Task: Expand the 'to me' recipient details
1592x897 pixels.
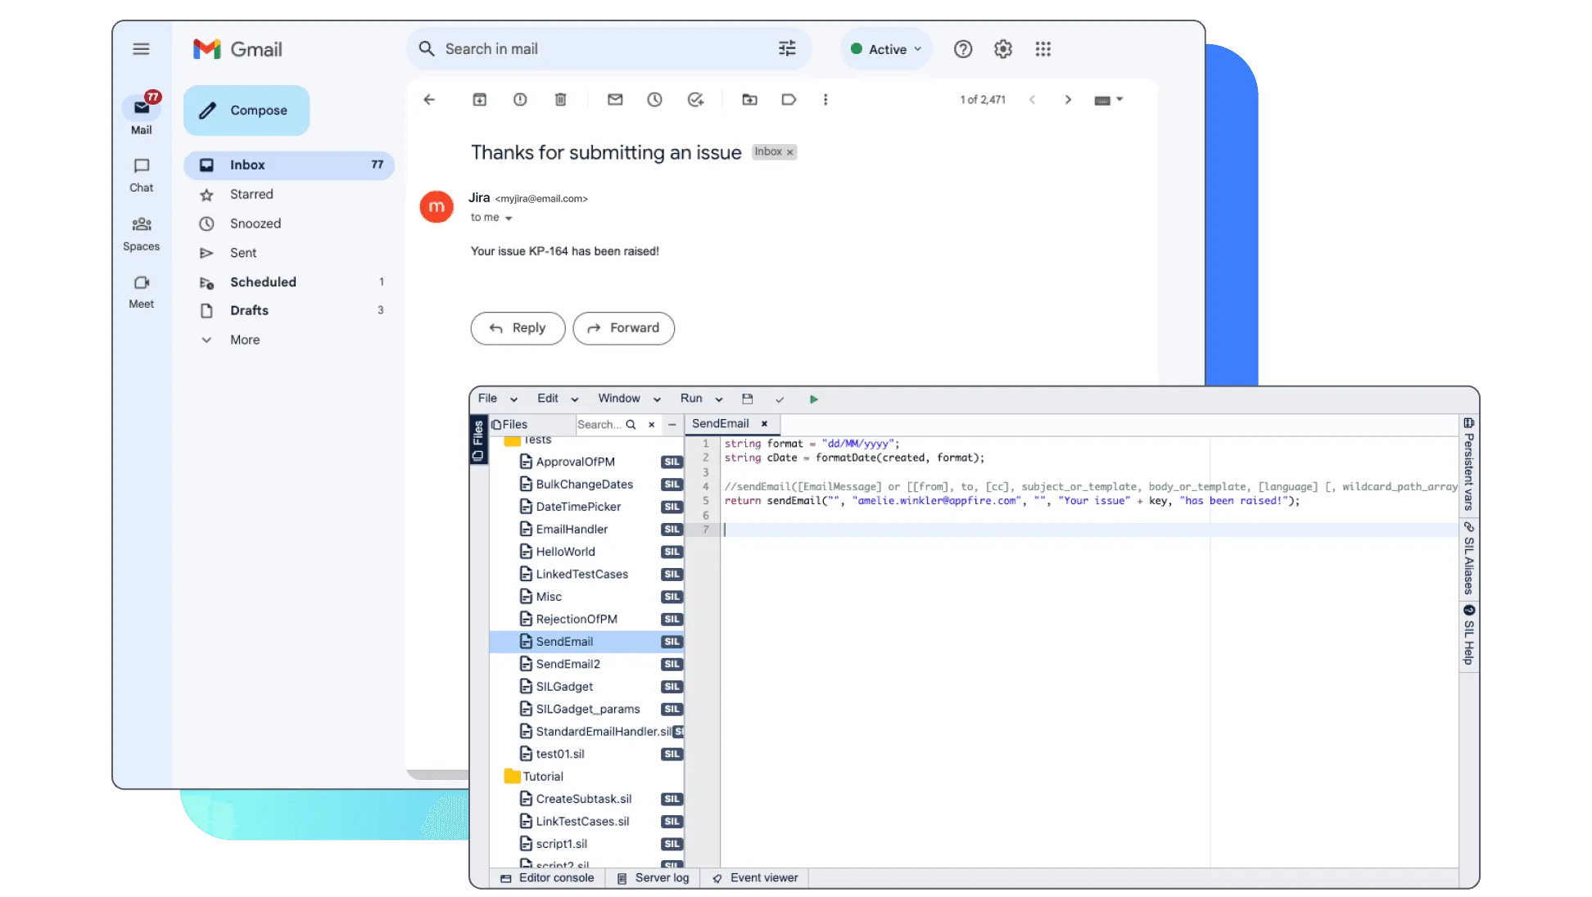Action: pyautogui.click(x=509, y=219)
